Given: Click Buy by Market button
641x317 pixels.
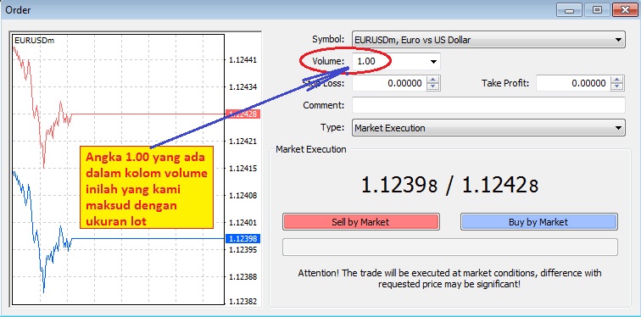Looking at the screenshot, I should (x=538, y=222).
